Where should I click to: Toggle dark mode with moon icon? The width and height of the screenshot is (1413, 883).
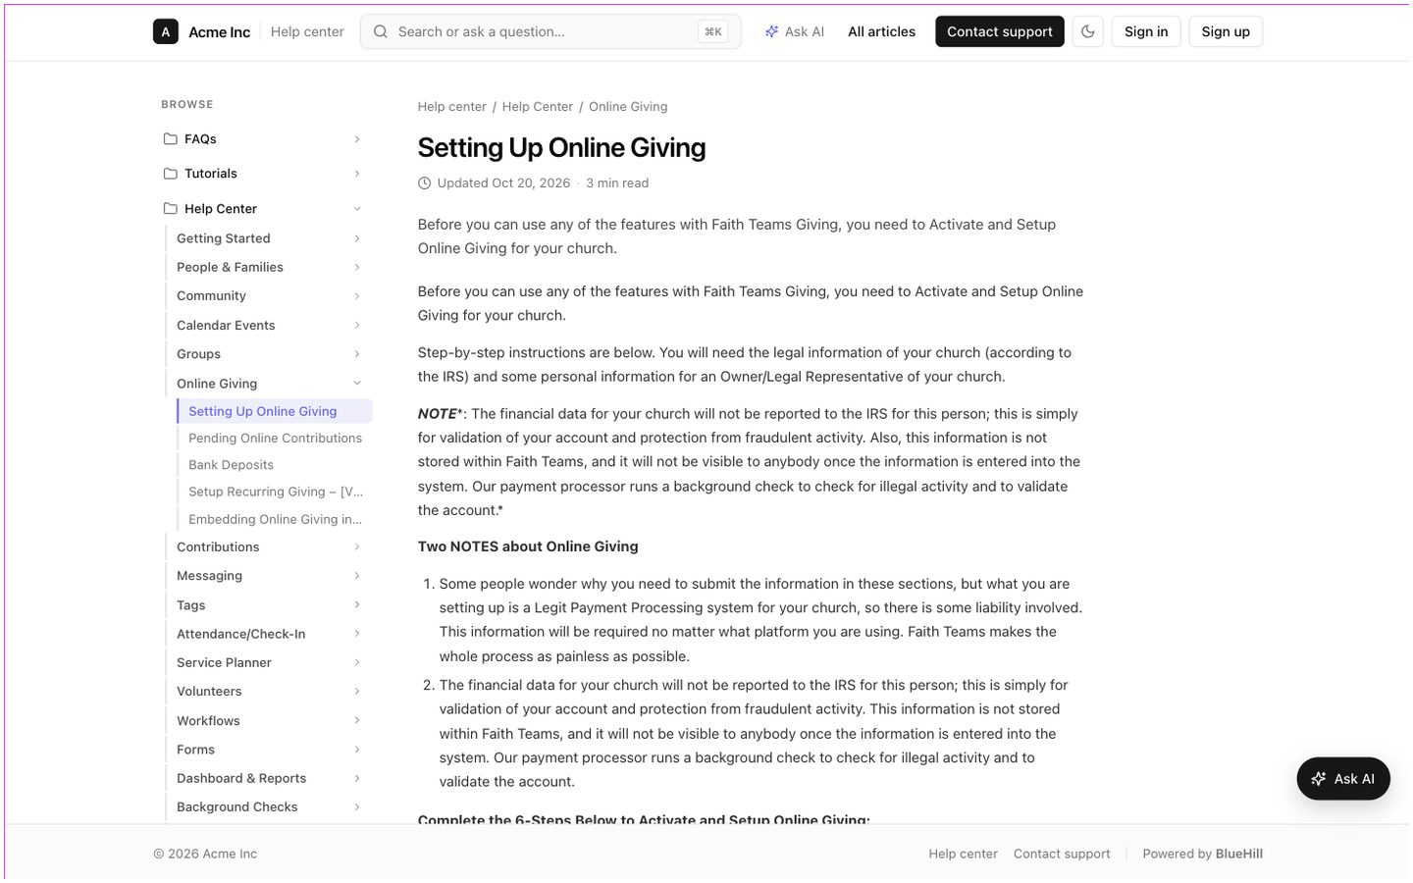point(1088,31)
